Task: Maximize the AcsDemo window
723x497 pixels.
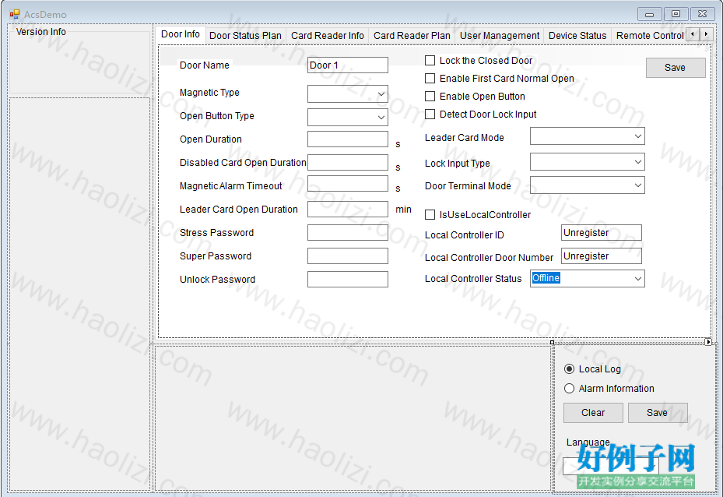Action: pyautogui.click(x=676, y=14)
